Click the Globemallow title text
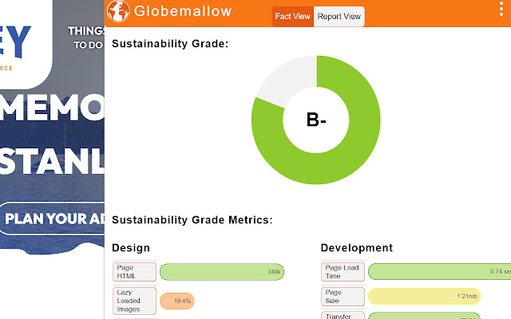Image resolution: width=511 pixels, height=319 pixels. coord(183,11)
